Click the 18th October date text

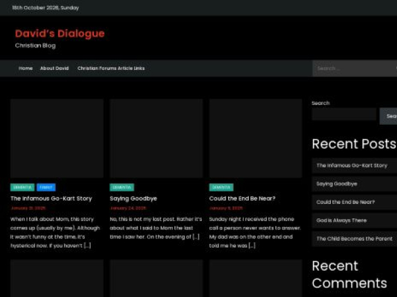point(46,8)
